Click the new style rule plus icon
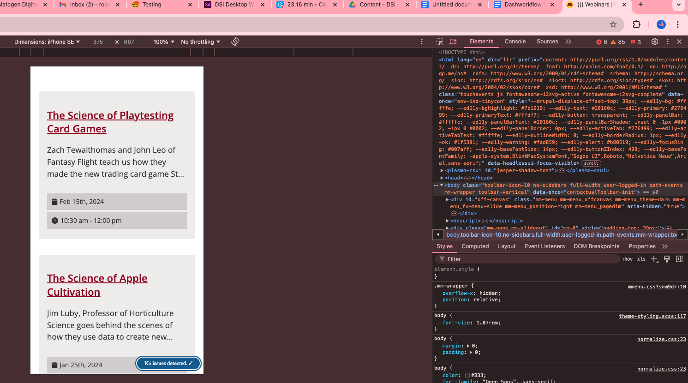Screen dimensions: 688x383 click(x=654, y=259)
